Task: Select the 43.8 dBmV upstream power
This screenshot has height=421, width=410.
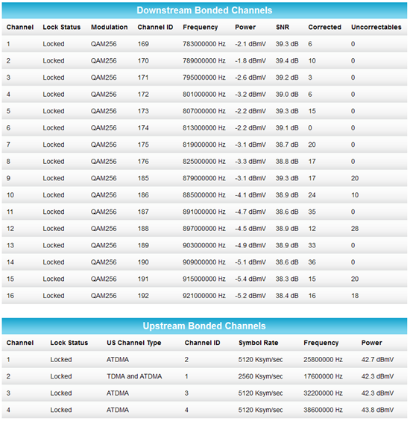Action: pos(377,410)
